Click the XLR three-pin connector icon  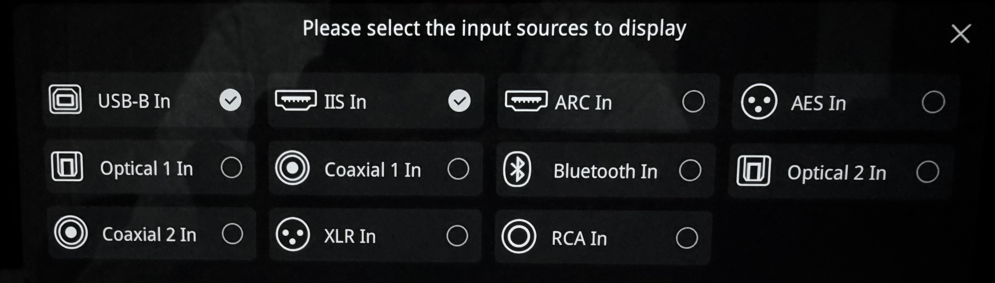[x=293, y=234]
